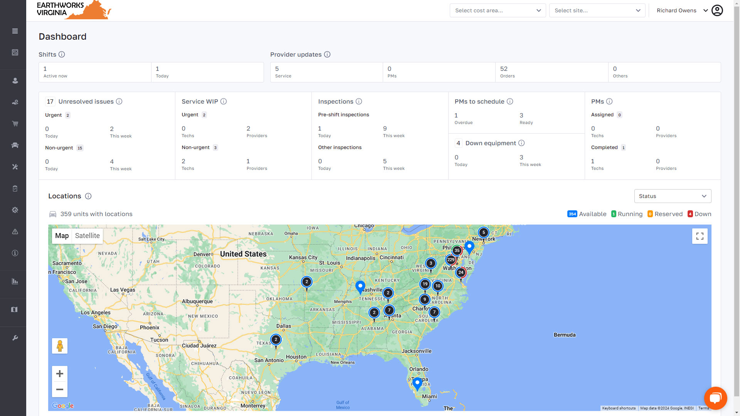This screenshot has height=416, width=740.
Task: Open the hamburger menu in sidebar
Action: pos(15,31)
